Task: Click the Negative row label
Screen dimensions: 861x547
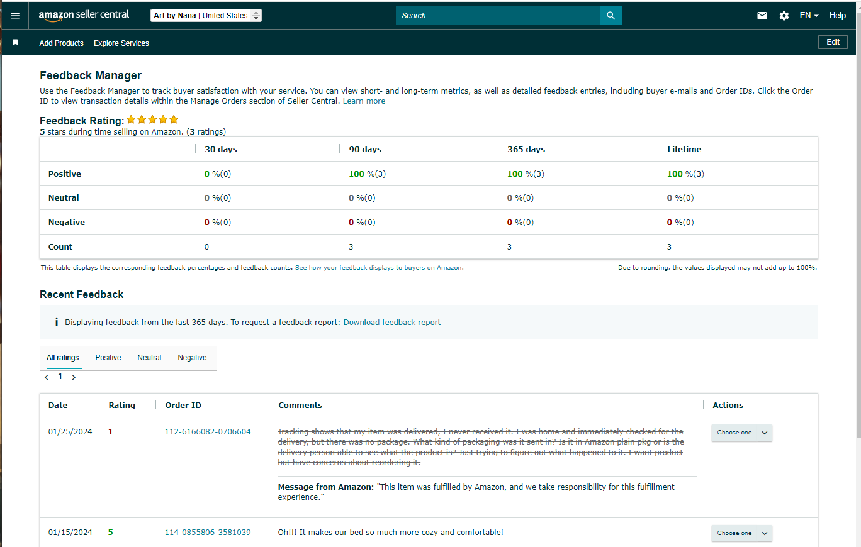Action: [67, 223]
